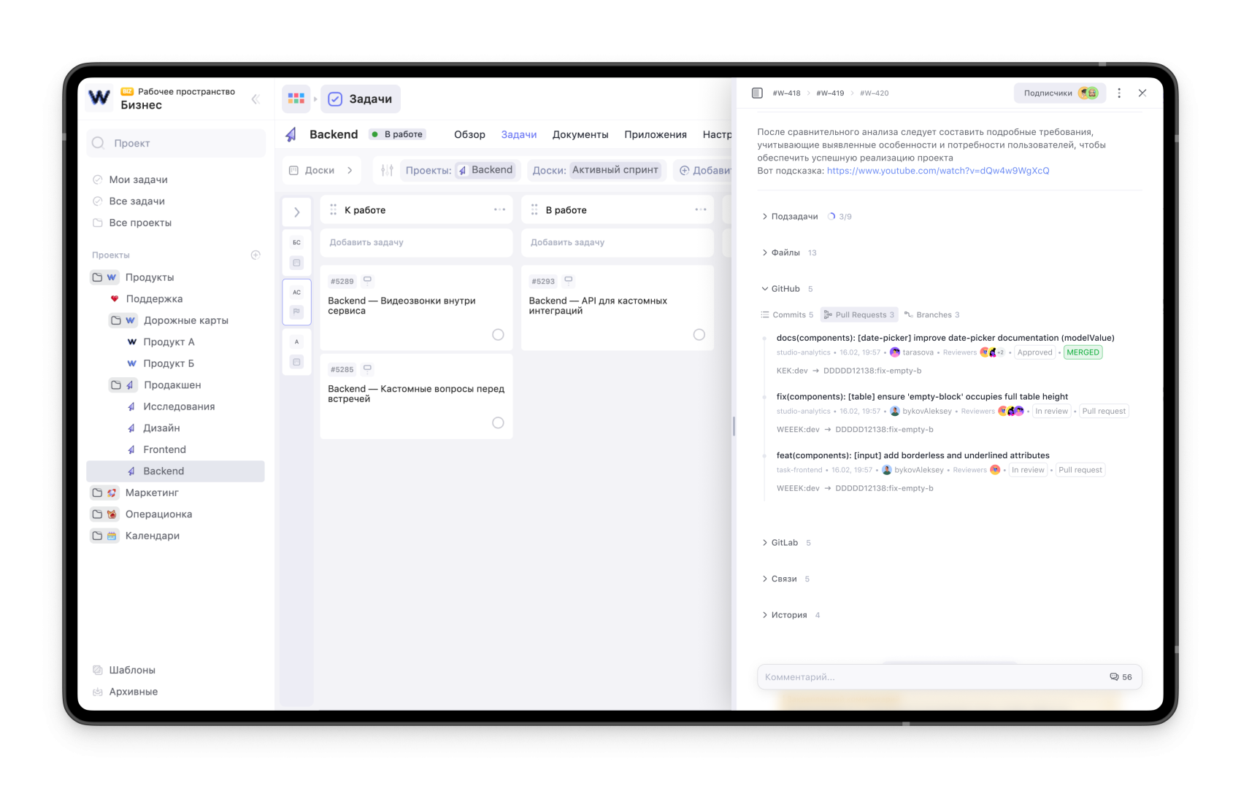
Task: Click Добавить задачу in В работе column
Action: coord(617,242)
